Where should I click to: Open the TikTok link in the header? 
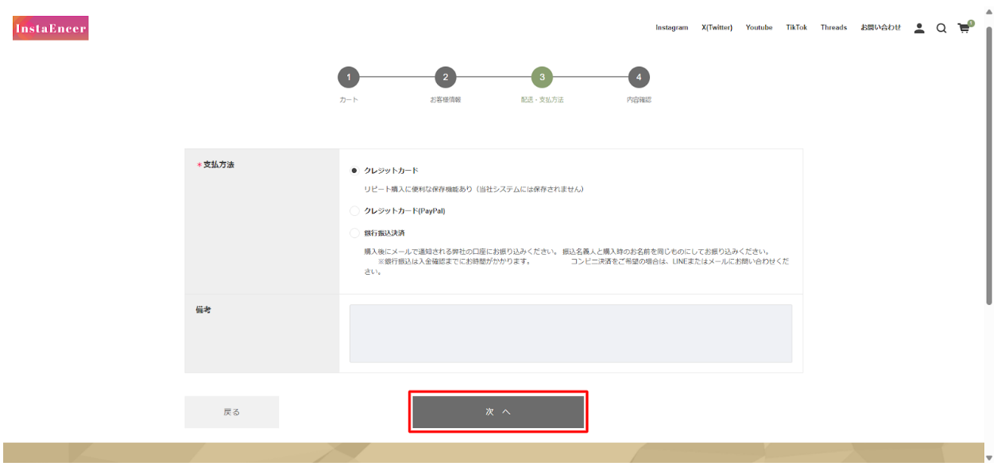pos(795,27)
